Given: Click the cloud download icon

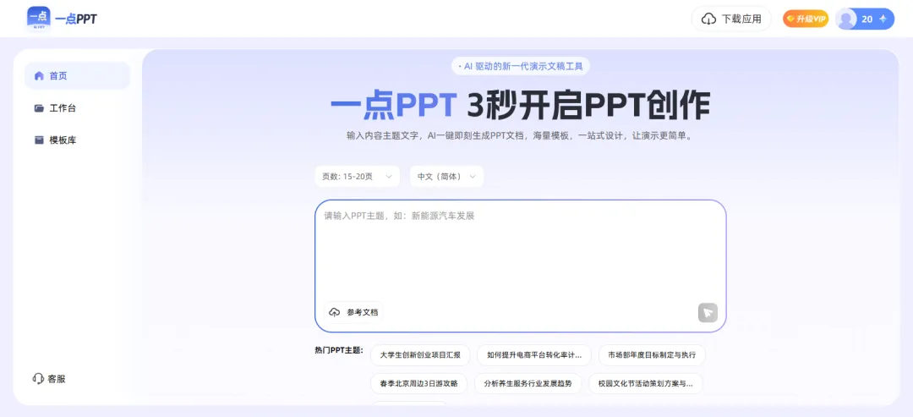Looking at the screenshot, I should (708, 19).
